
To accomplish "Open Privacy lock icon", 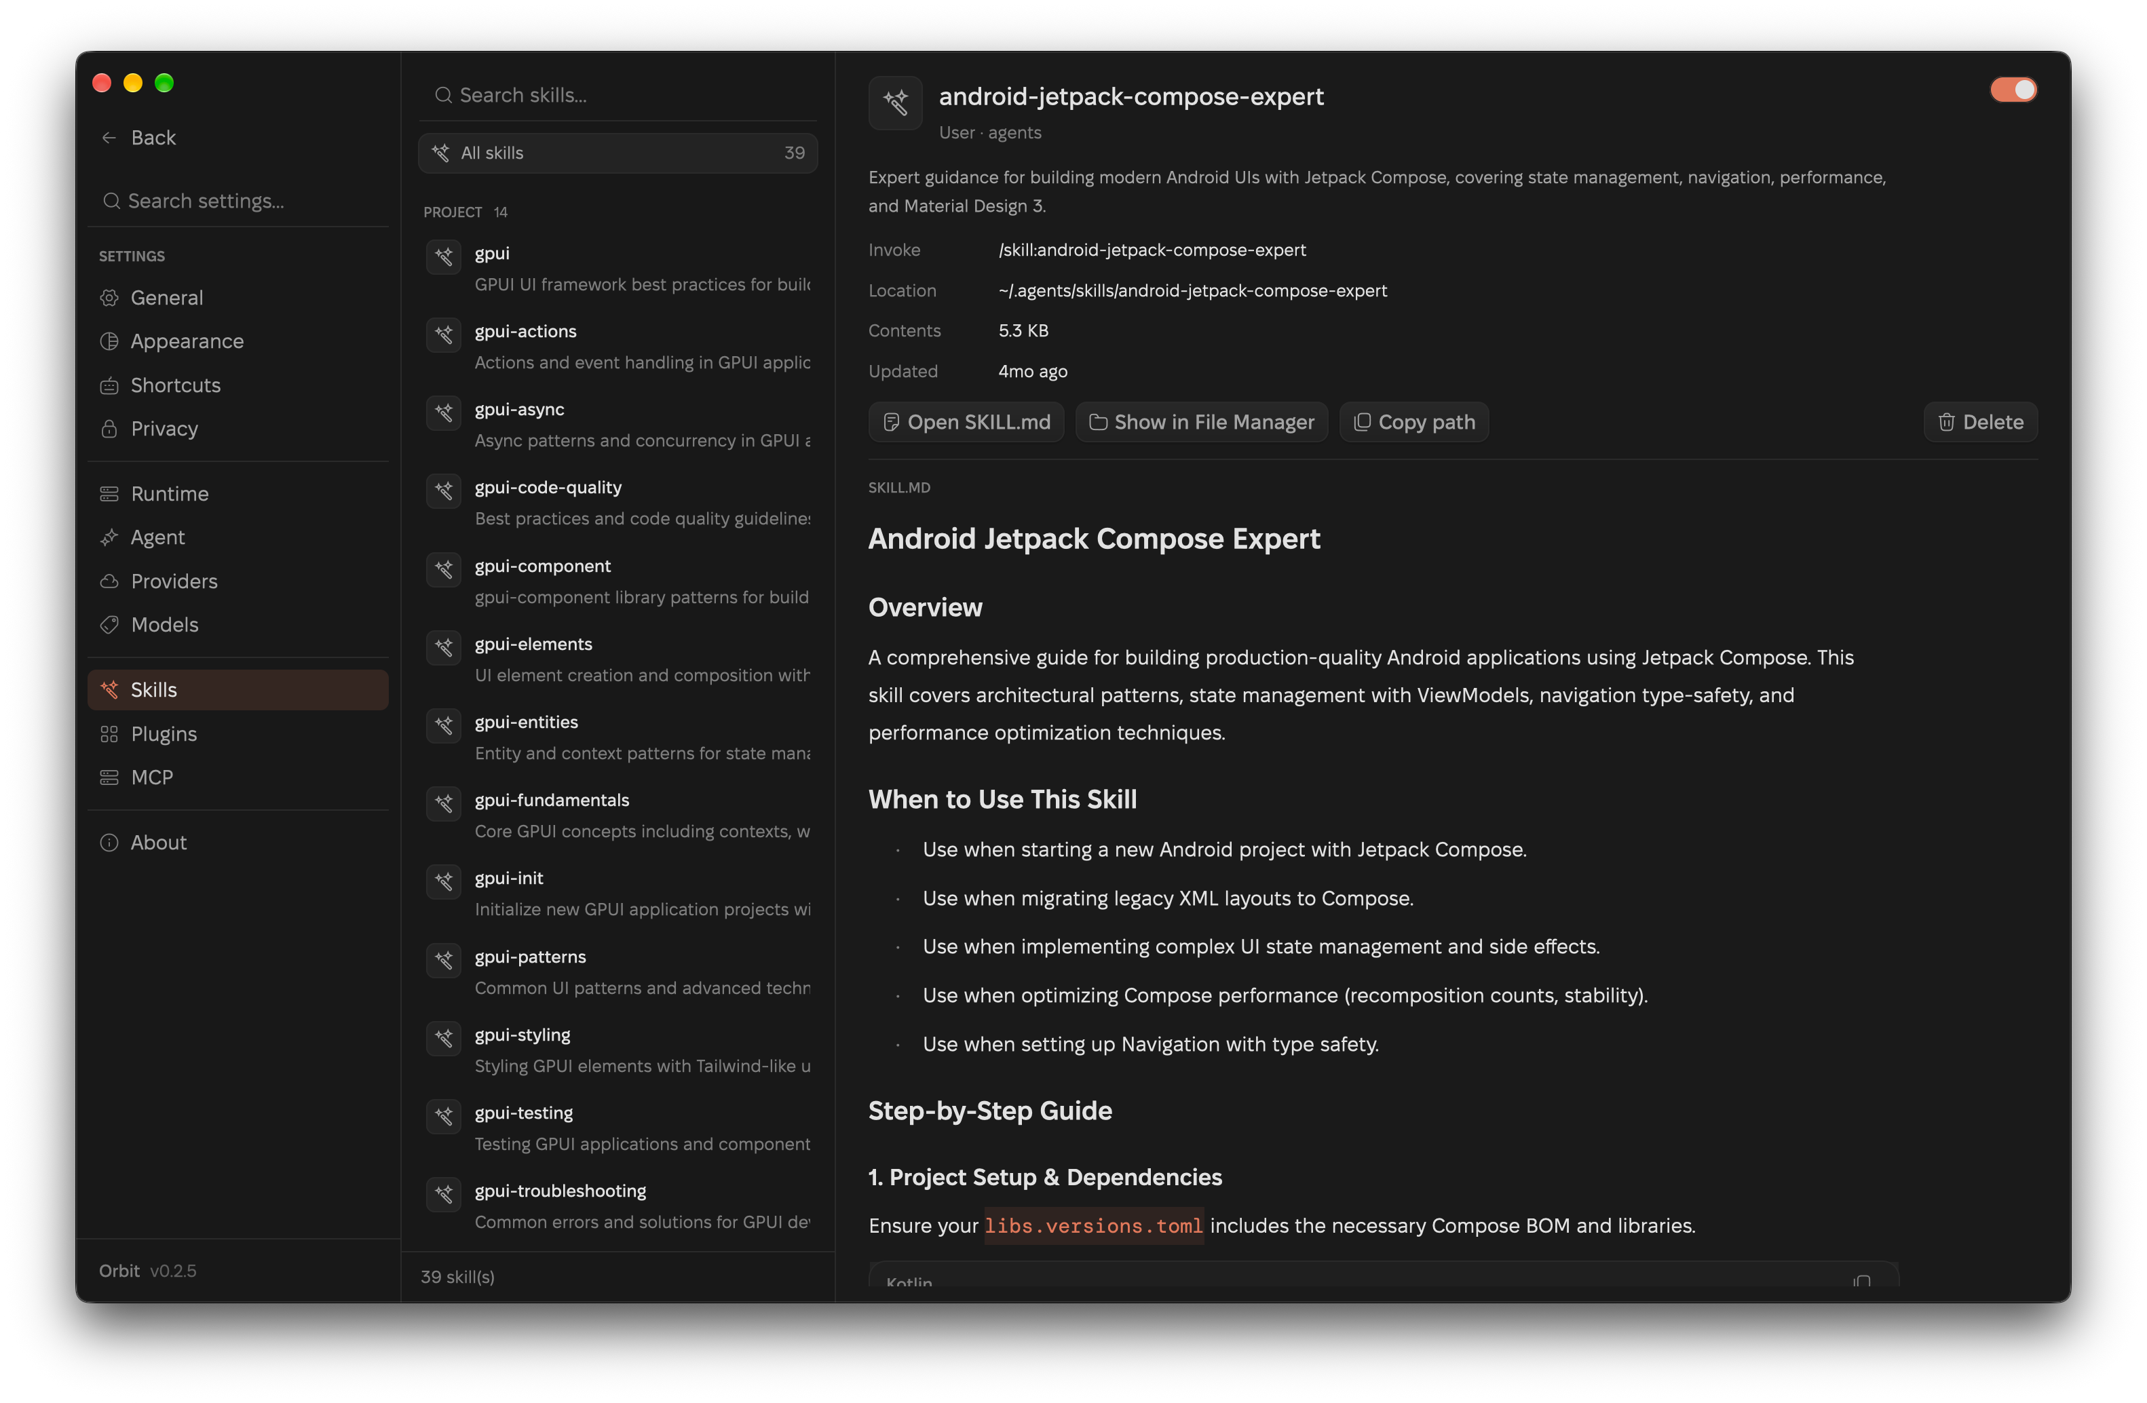I will coord(109,428).
